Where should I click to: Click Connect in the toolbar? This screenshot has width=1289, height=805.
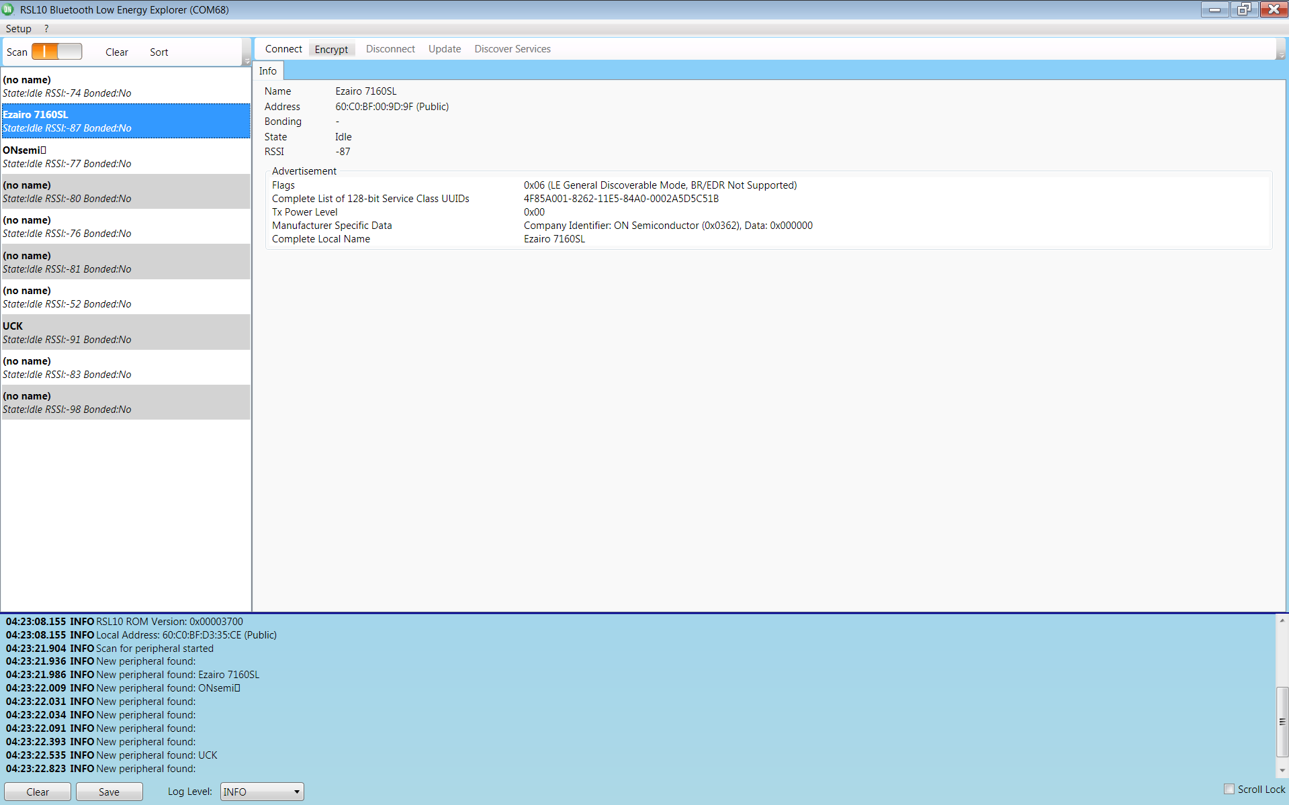(x=283, y=49)
